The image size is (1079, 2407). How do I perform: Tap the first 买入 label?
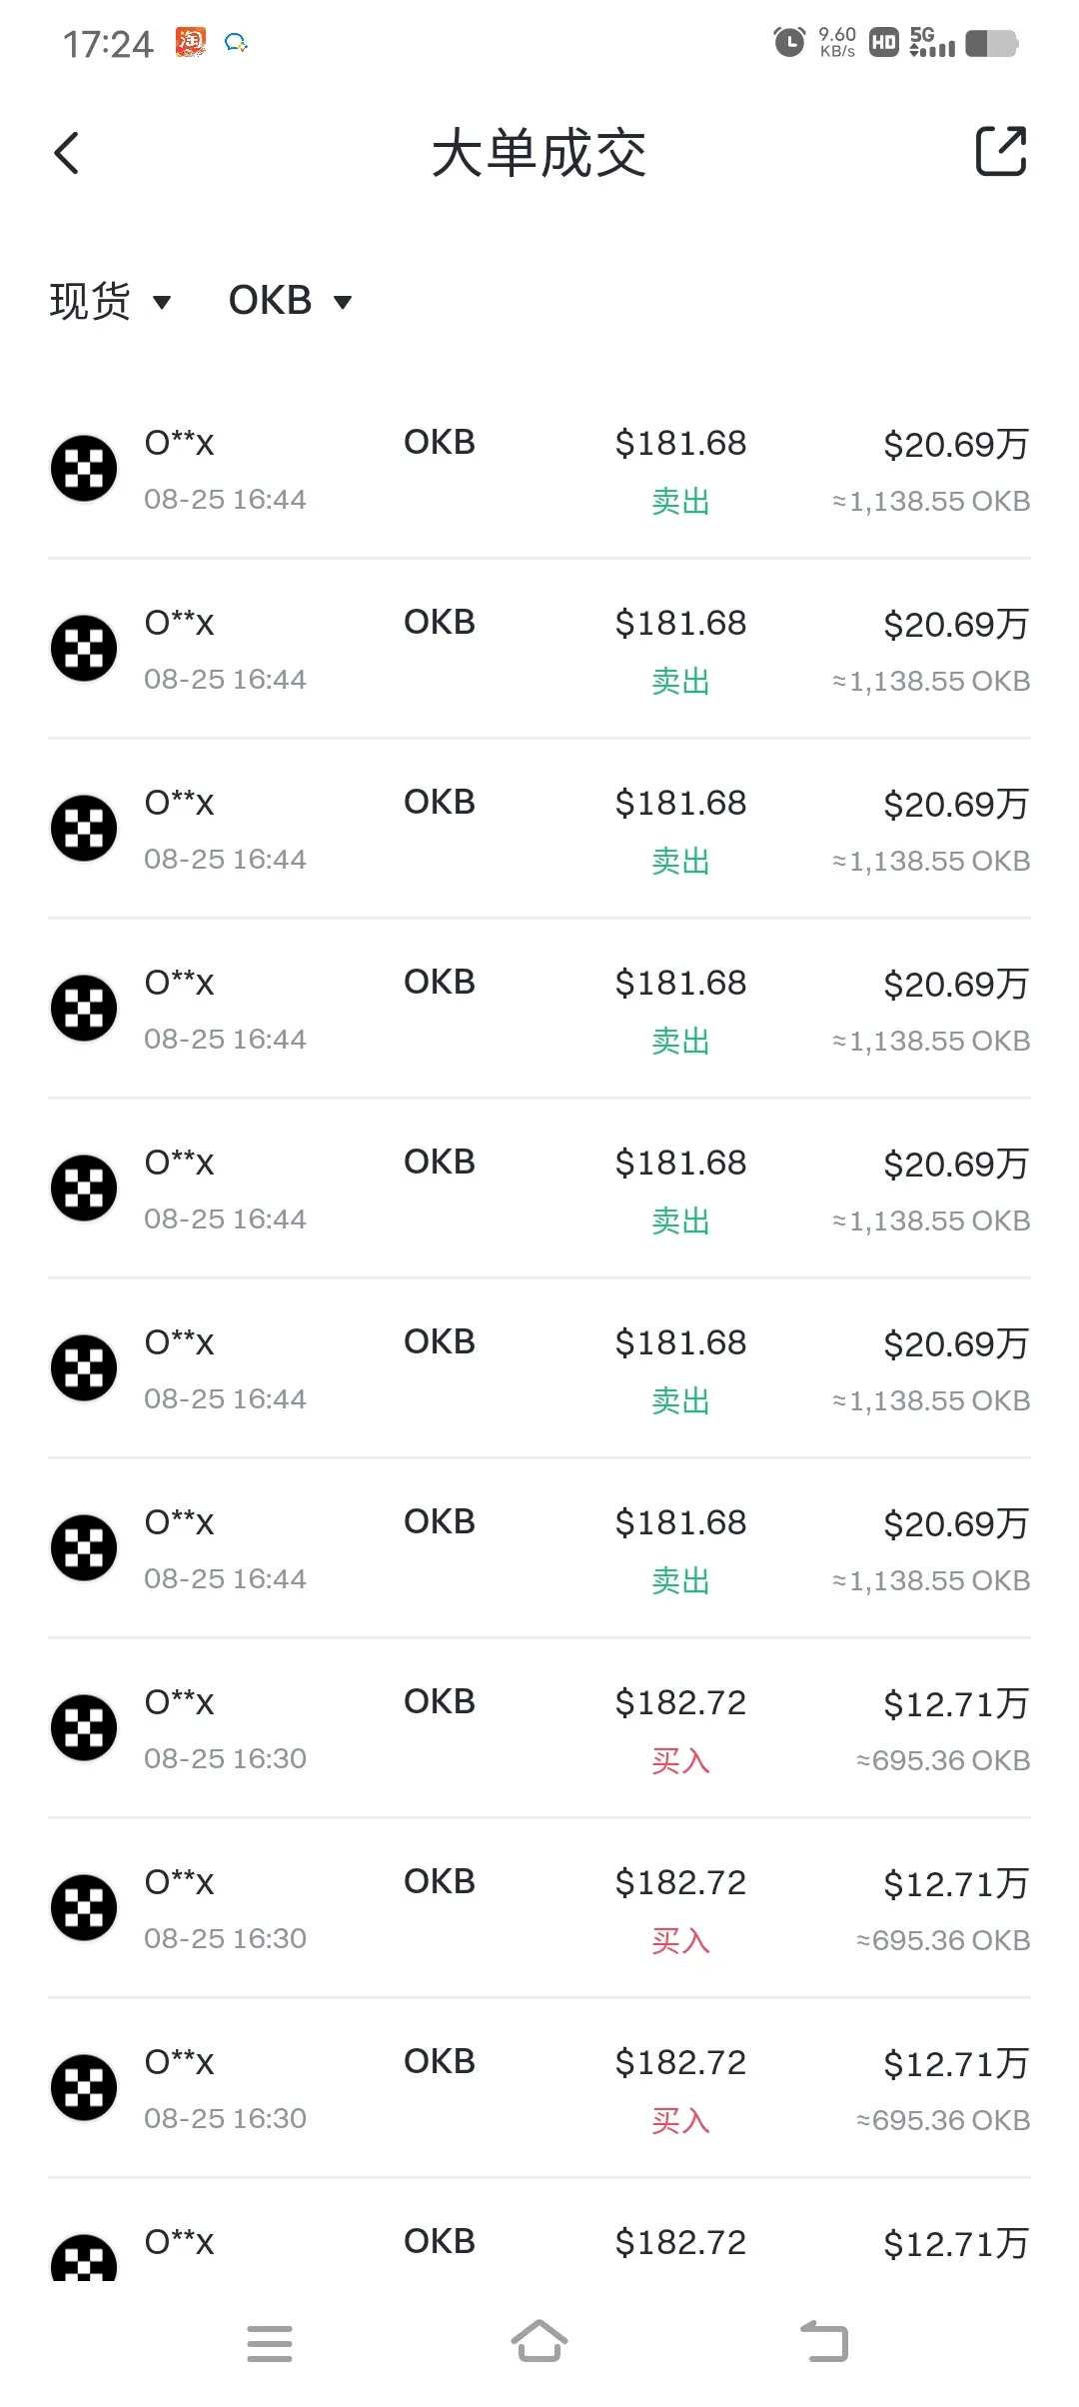click(x=680, y=1760)
